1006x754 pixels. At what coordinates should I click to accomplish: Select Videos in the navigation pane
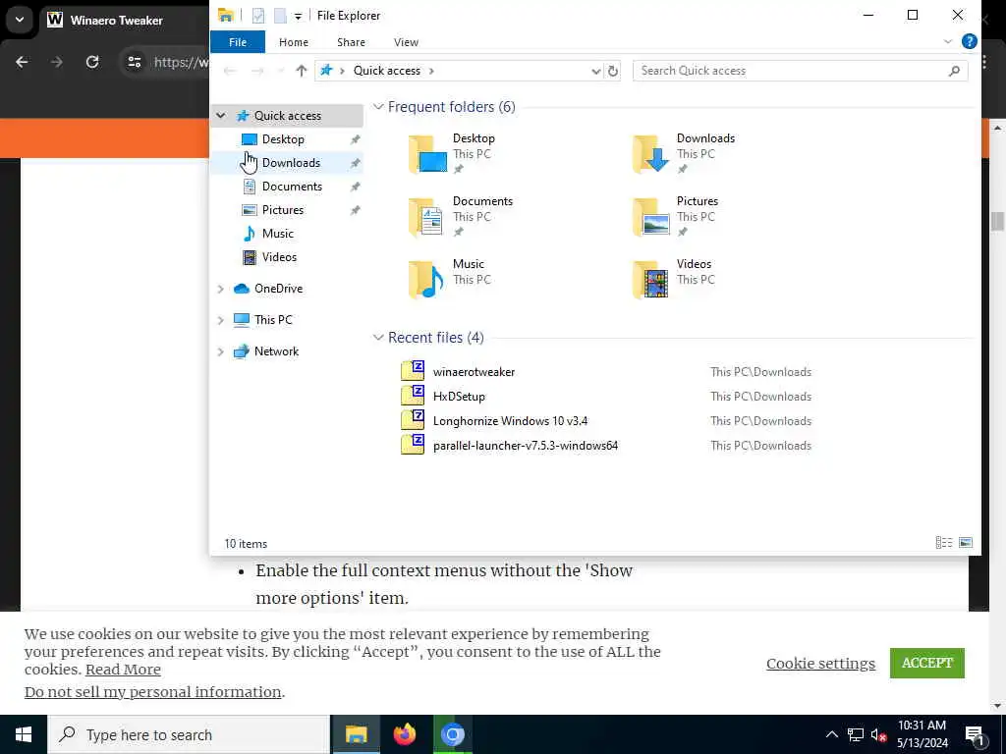click(x=279, y=257)
